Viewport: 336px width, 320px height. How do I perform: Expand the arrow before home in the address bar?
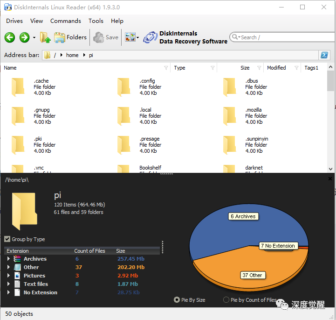(62, 55)
